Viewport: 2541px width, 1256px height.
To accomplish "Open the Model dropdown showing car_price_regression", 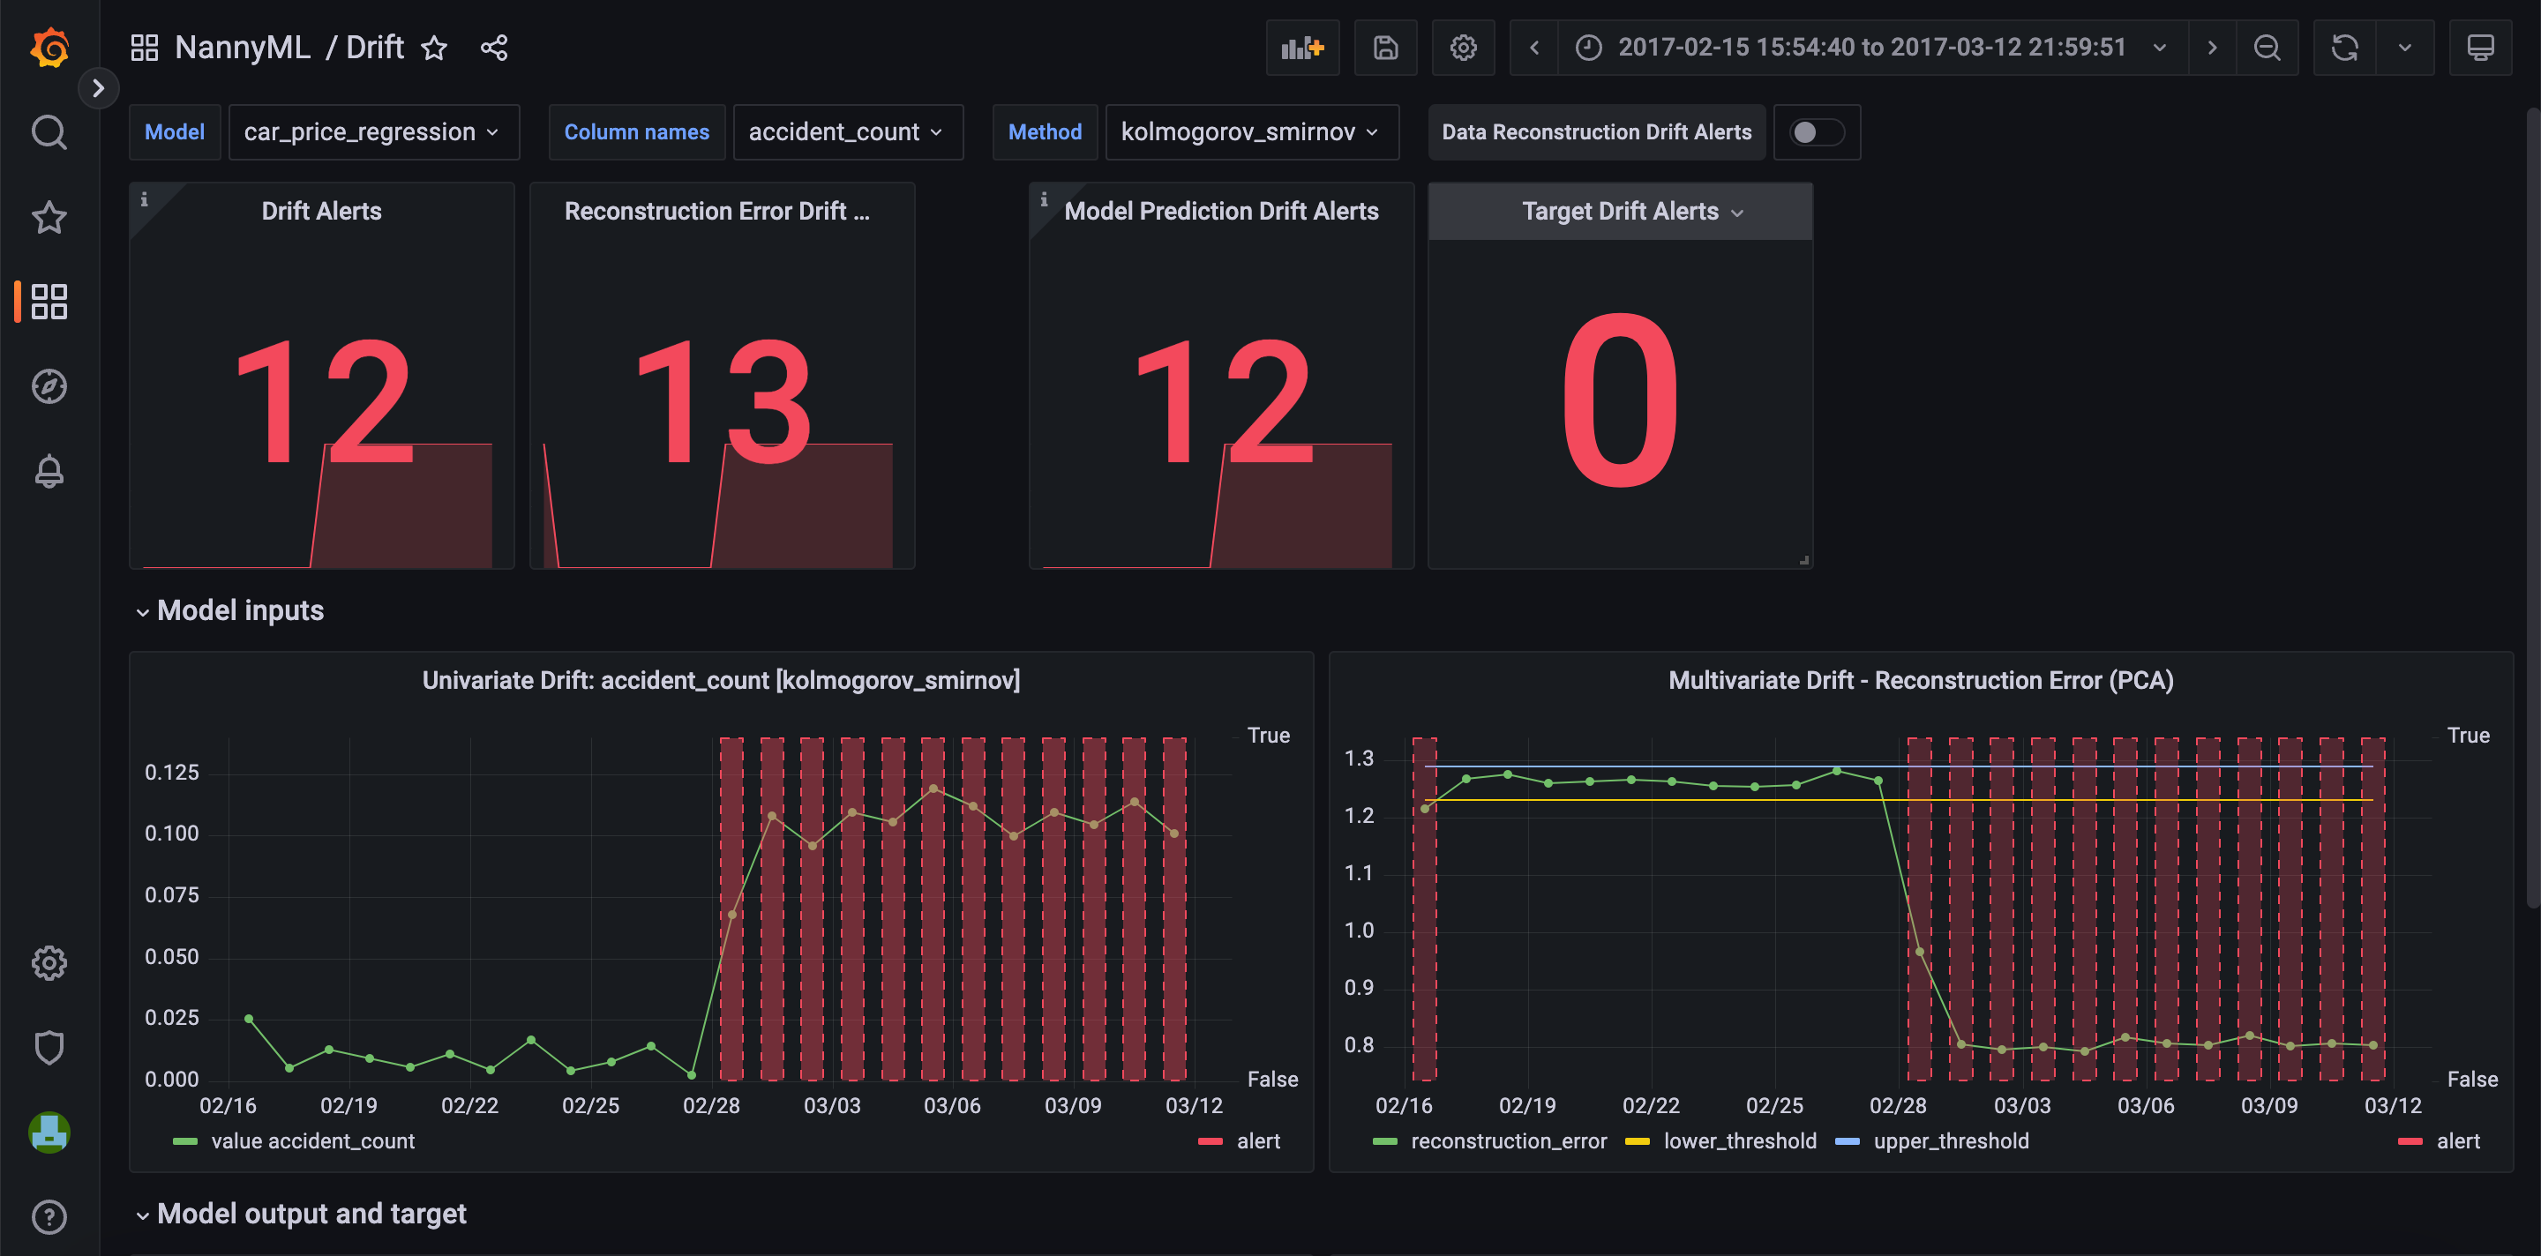I will pos(374,131).
